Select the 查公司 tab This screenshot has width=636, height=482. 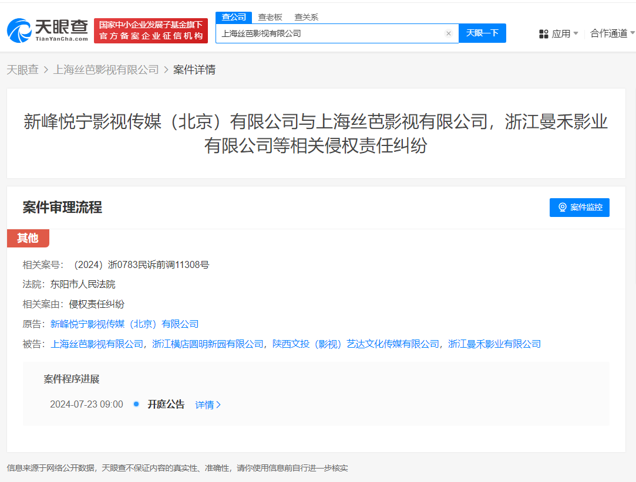click(x=234, y=17)
